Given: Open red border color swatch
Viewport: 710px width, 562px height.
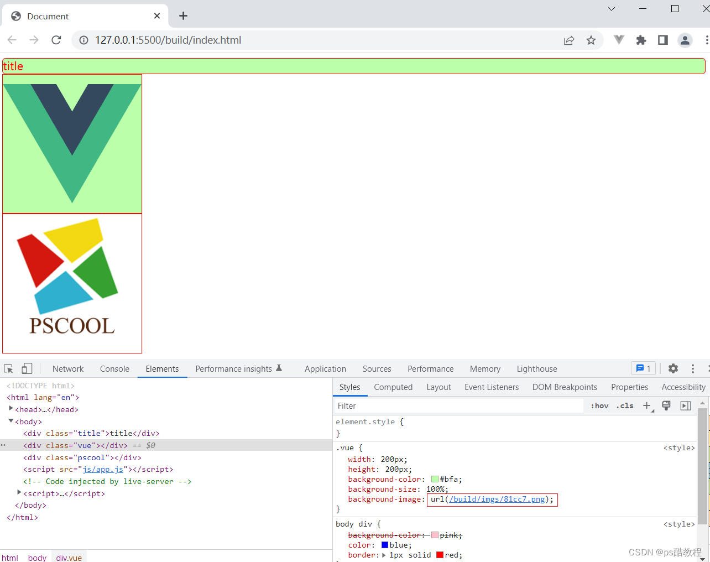Looking at the screenshot, I should tap(440, 555).
